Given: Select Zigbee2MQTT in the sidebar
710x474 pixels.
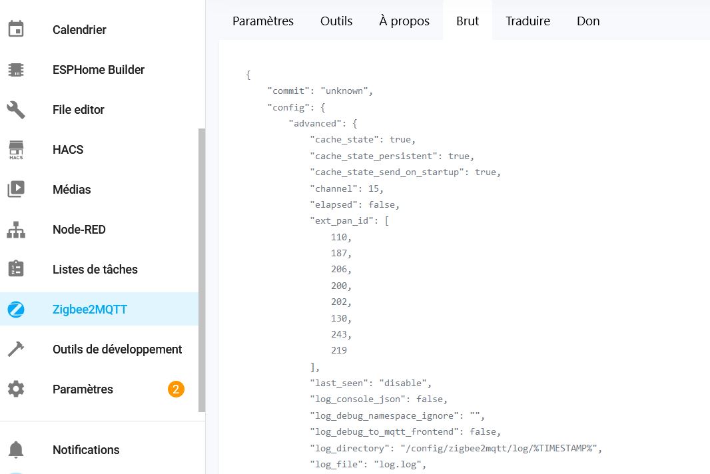Looking at the screenshot, I should (x=90, y=309).
